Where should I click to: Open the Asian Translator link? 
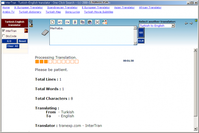(x=124, y=8)
